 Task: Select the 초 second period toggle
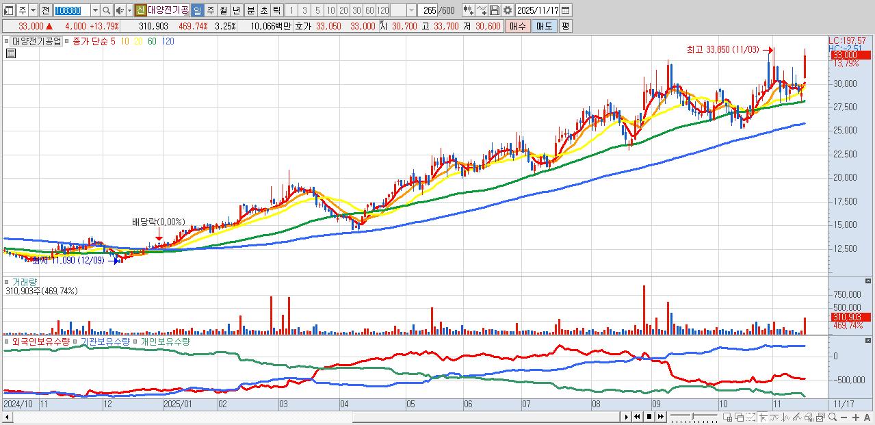263,10
